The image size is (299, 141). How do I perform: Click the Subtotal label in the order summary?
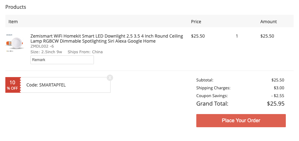pyautogui.click(x=205, y=80)
